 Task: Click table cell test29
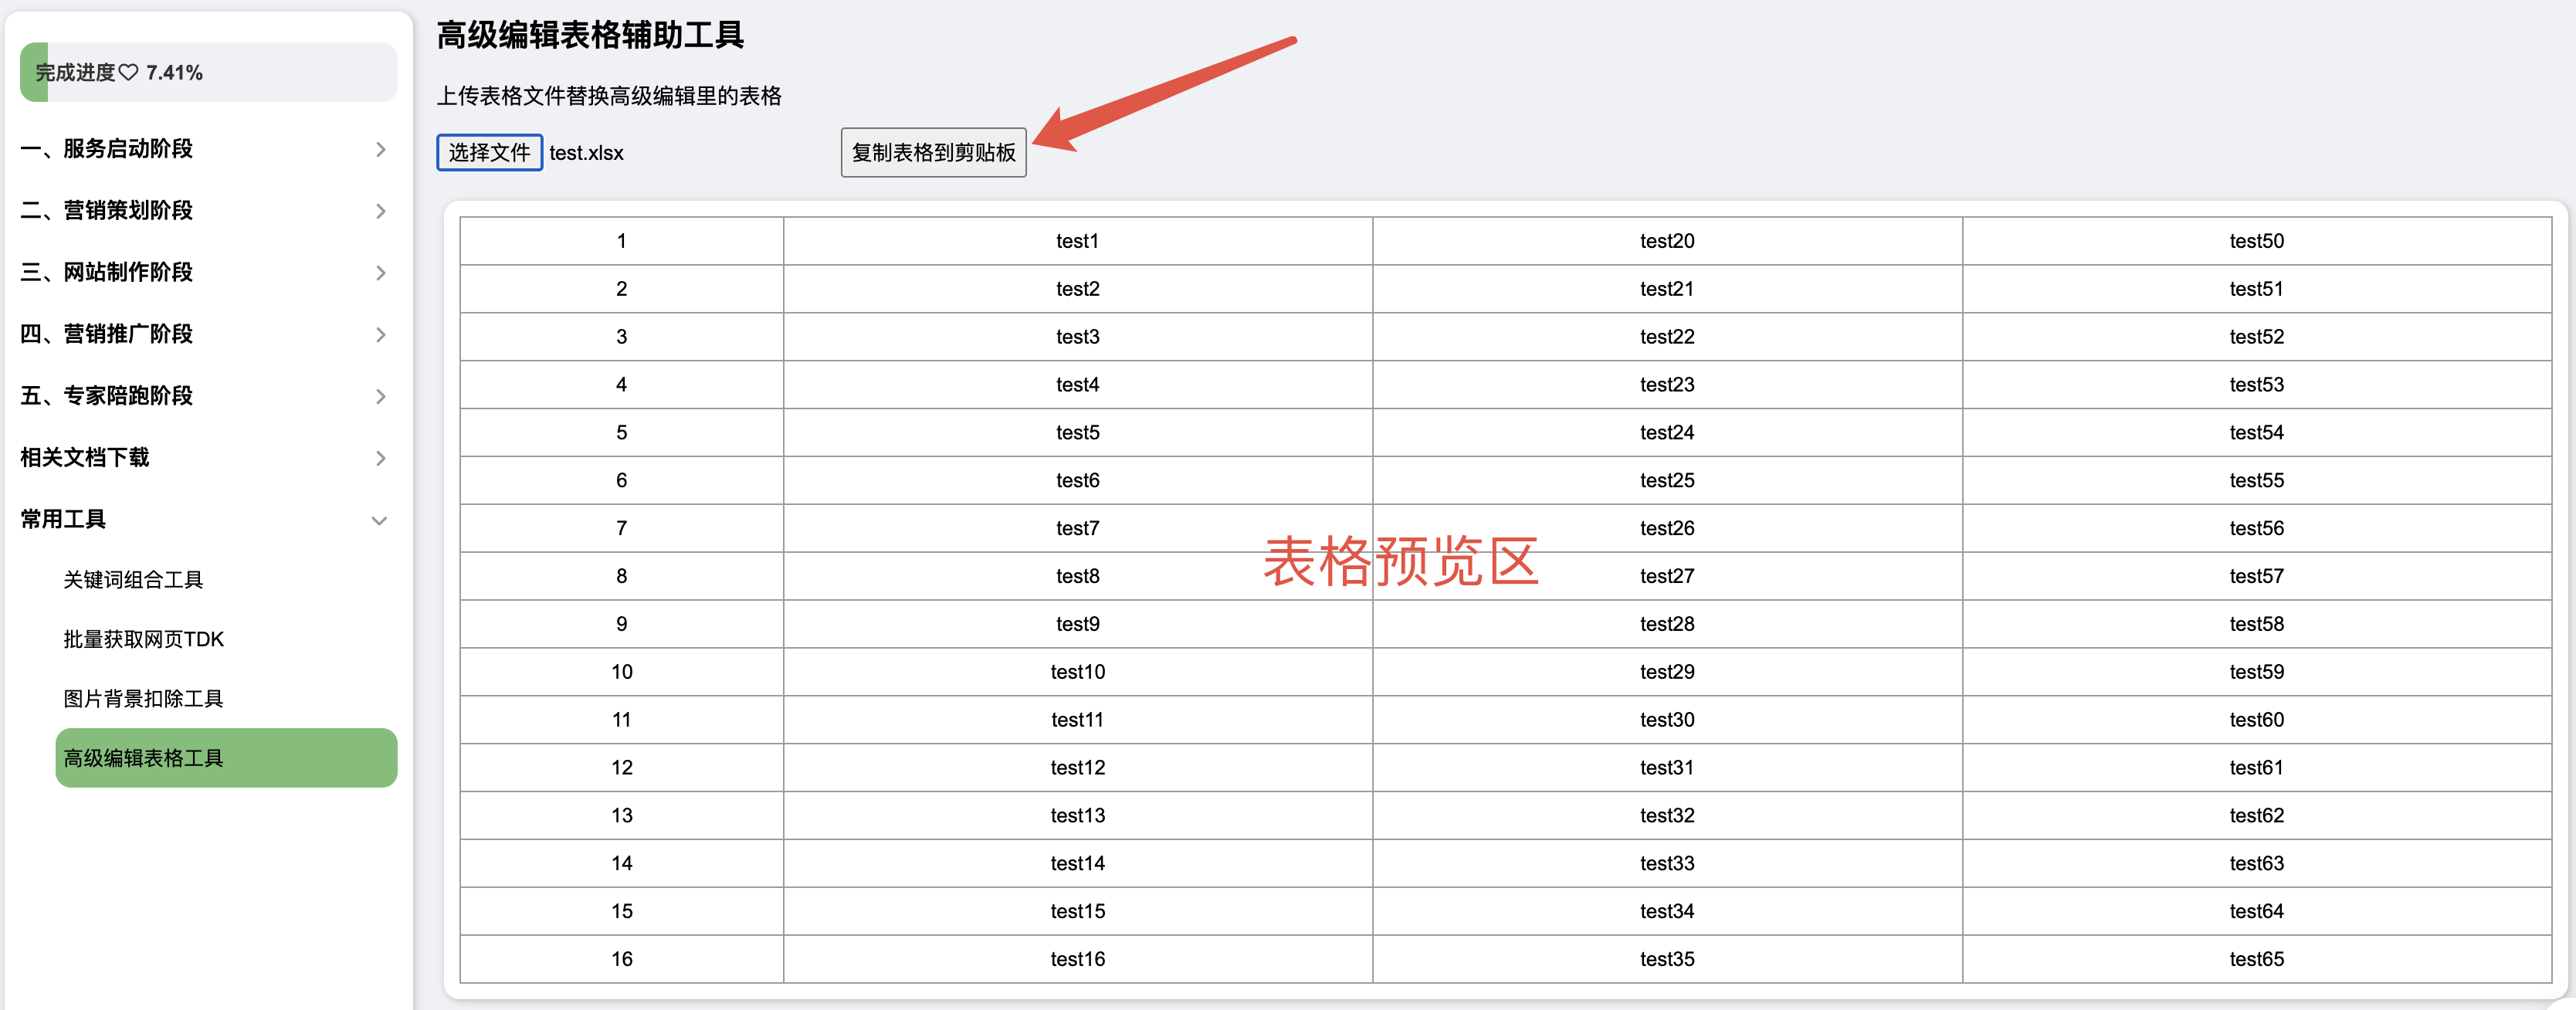point(1667,672)
